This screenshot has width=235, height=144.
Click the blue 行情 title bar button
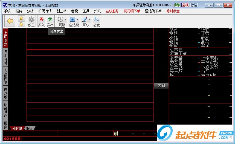(194, 5)
